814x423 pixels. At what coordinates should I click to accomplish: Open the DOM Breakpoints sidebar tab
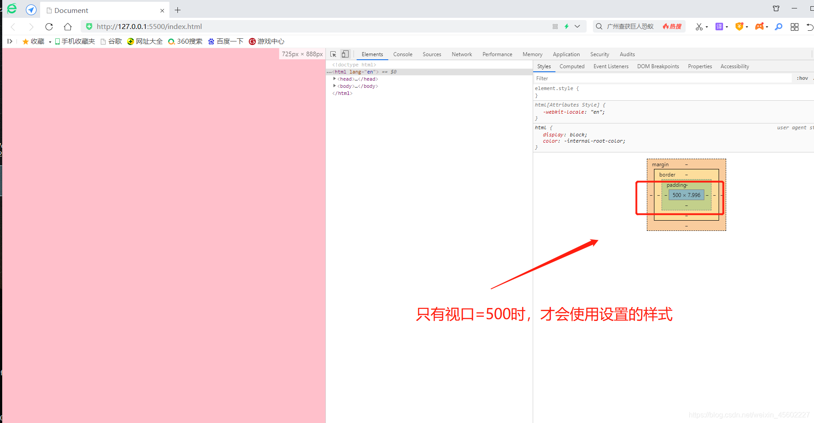658,66
